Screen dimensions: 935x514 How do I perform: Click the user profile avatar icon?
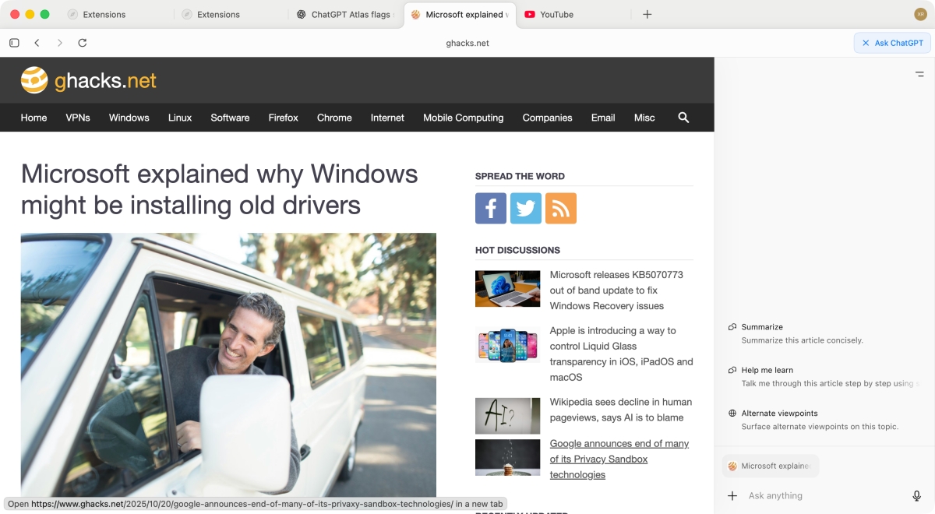point(919,14)
